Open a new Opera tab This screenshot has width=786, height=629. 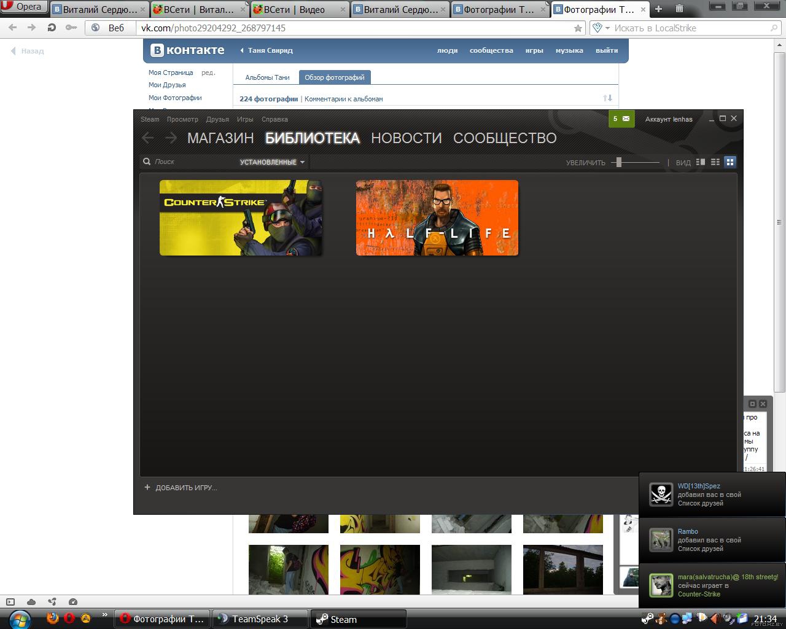click(x=658, y=9)
